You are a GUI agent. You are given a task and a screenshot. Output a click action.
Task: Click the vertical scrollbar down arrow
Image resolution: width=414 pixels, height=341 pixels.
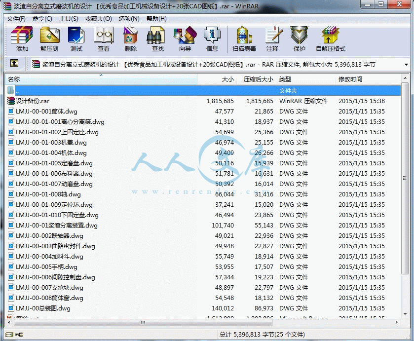[405, 314]
